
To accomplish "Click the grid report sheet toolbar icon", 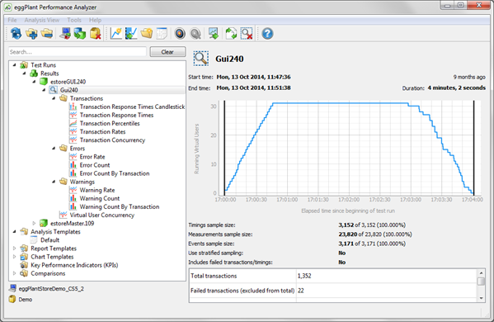I will (162, 33).
